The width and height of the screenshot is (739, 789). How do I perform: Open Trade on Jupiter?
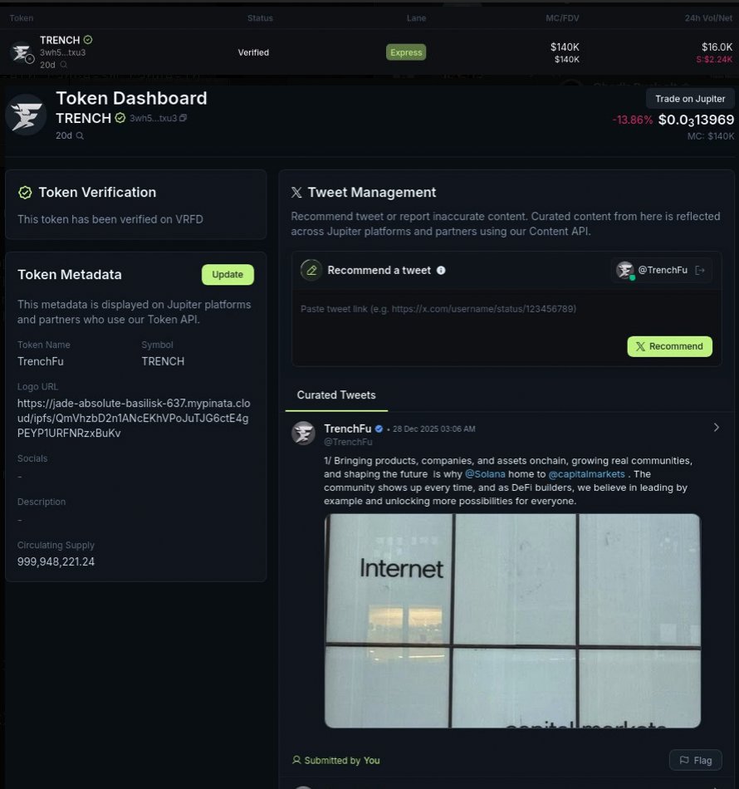click(x=690, y=98)
